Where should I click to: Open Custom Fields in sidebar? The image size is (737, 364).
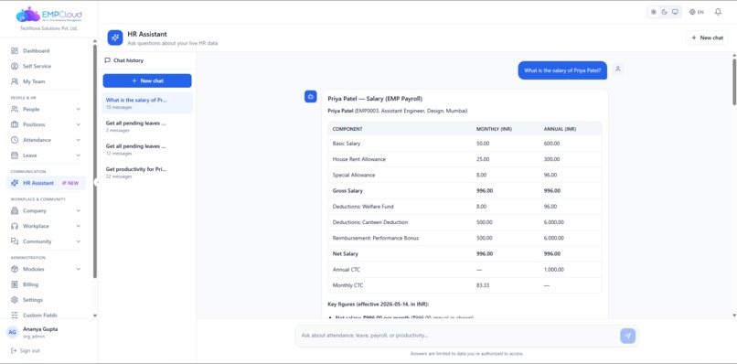coord(40,316)
